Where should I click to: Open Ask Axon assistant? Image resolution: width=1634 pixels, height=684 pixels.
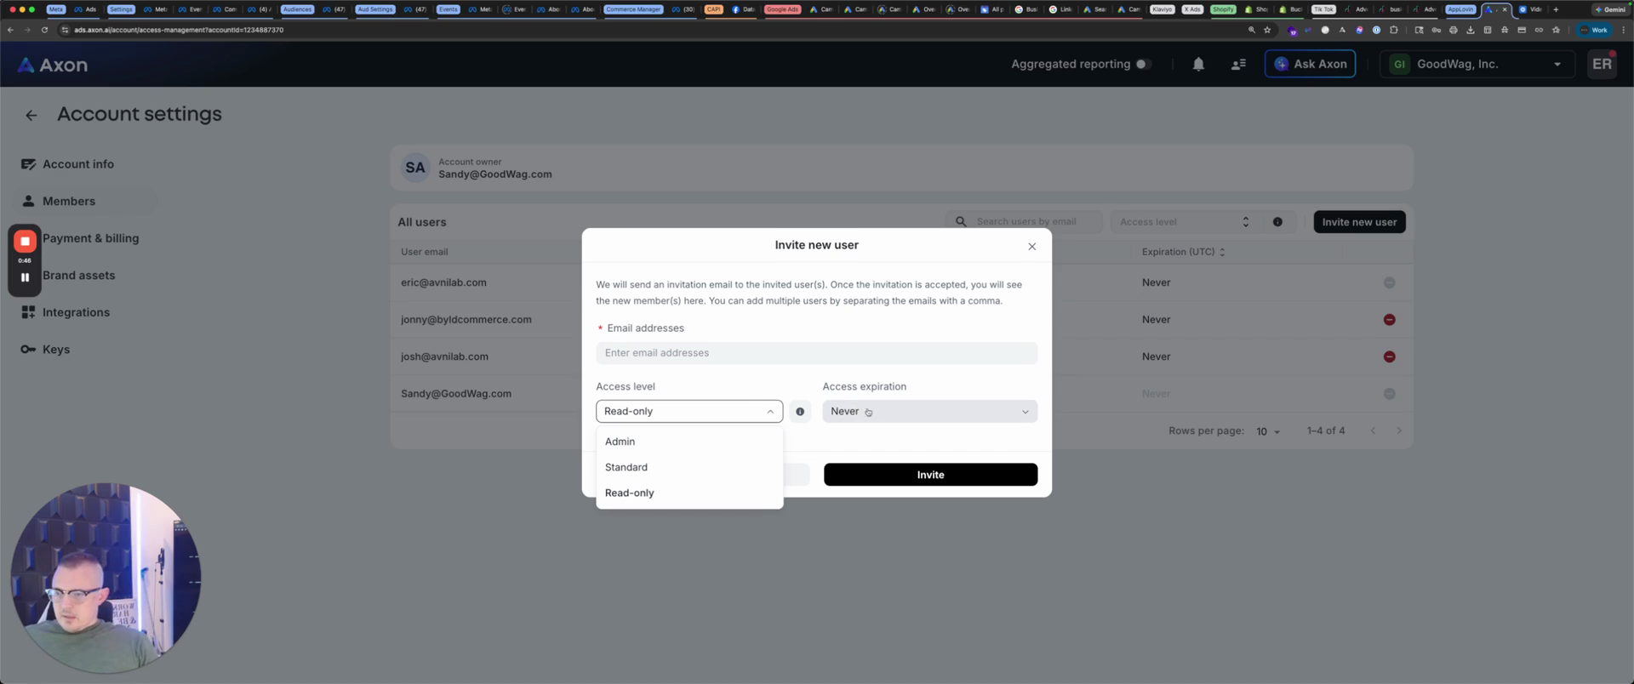(1310, 64)
